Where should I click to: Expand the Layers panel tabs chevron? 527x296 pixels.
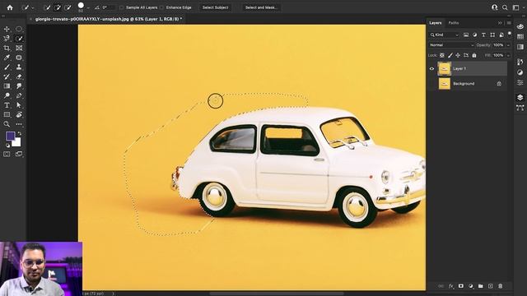coord(500,23)
